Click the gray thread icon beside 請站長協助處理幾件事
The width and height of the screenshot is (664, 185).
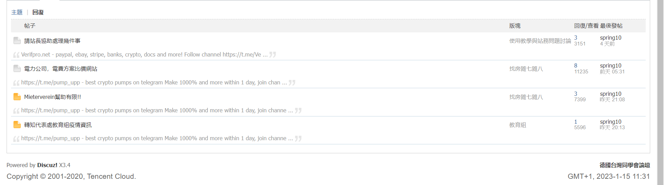pyautogui.click(x=17, y=41)
